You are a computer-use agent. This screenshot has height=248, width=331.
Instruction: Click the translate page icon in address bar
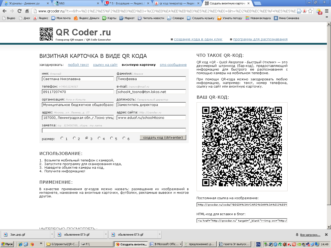(x=299, y=11)
